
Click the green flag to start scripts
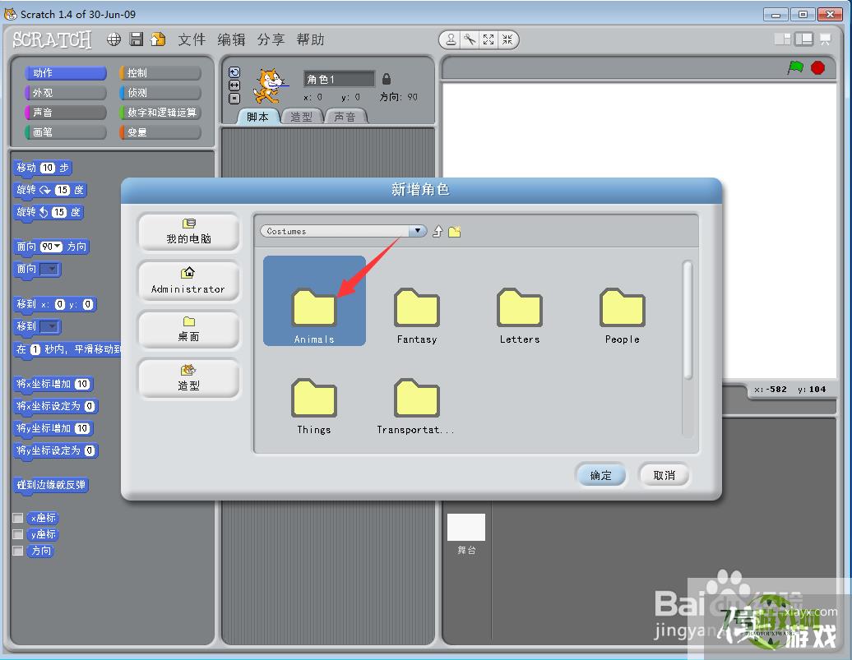795,68
